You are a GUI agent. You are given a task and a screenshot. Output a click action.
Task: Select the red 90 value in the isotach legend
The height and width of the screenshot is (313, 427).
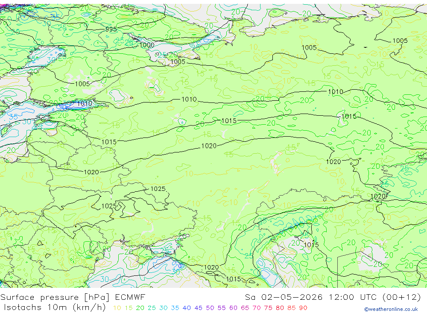click(x=303, y=308)
